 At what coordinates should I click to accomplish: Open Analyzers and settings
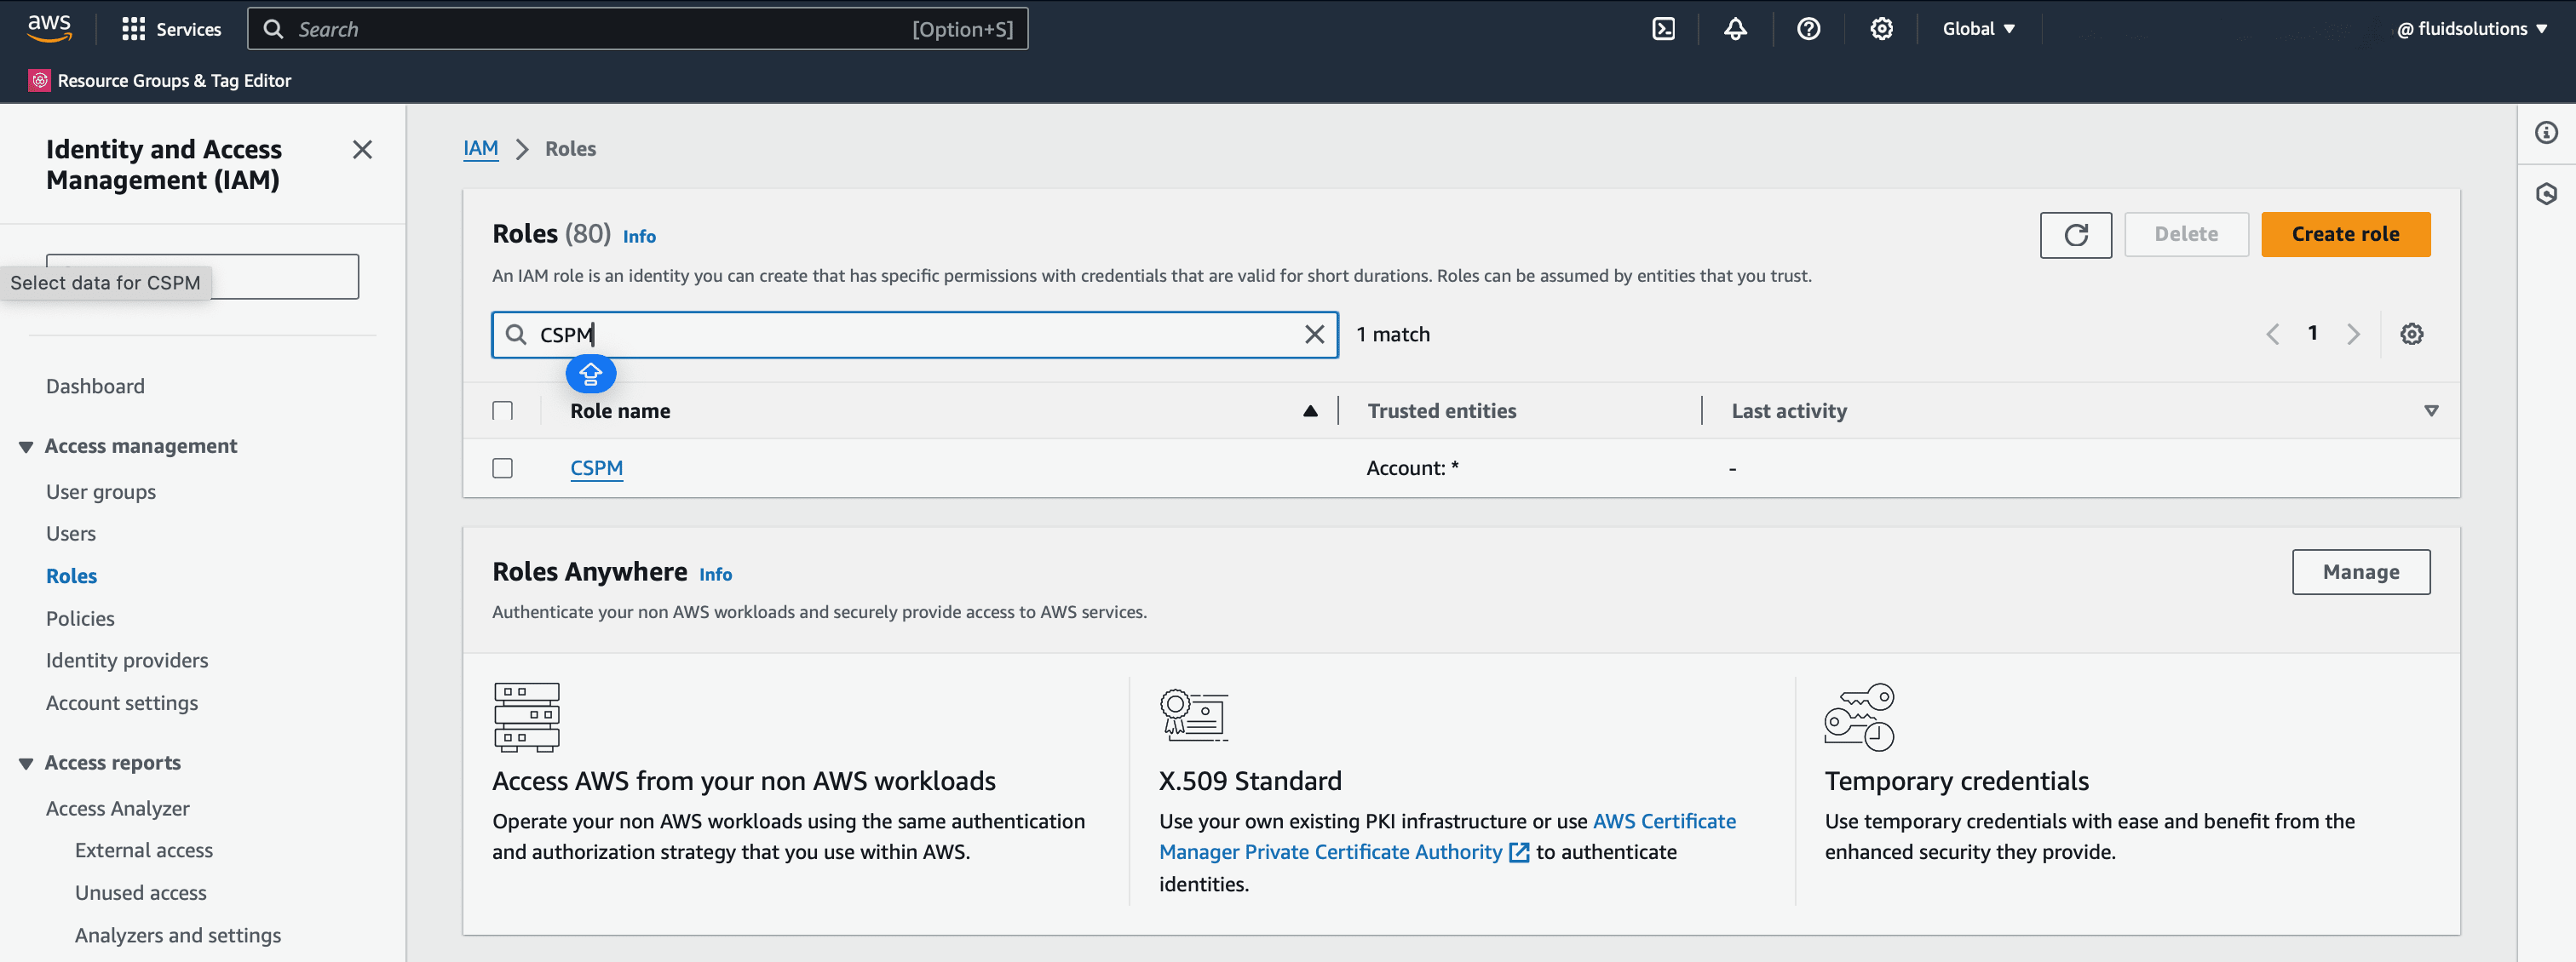[x=178, y=935]
